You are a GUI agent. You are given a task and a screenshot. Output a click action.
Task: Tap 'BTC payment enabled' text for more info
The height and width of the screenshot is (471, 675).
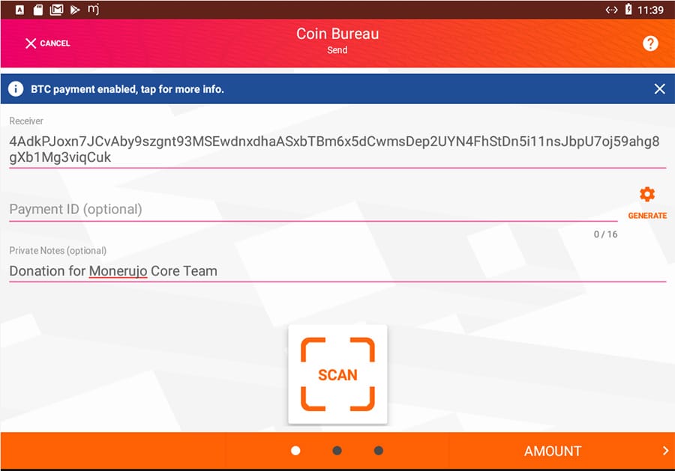coord(127,89)
